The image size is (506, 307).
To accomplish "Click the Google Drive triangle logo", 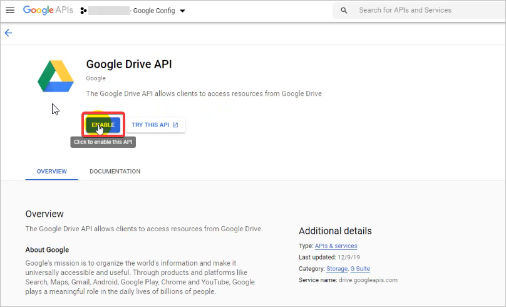I will 56,76.
